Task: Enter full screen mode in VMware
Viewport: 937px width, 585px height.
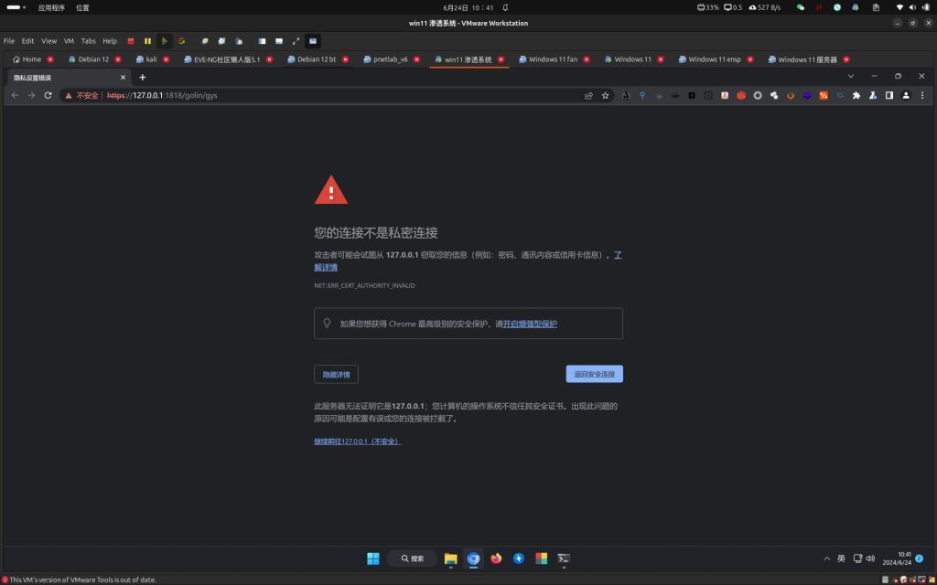Action: pyautogui.click(x=296, y=40)
